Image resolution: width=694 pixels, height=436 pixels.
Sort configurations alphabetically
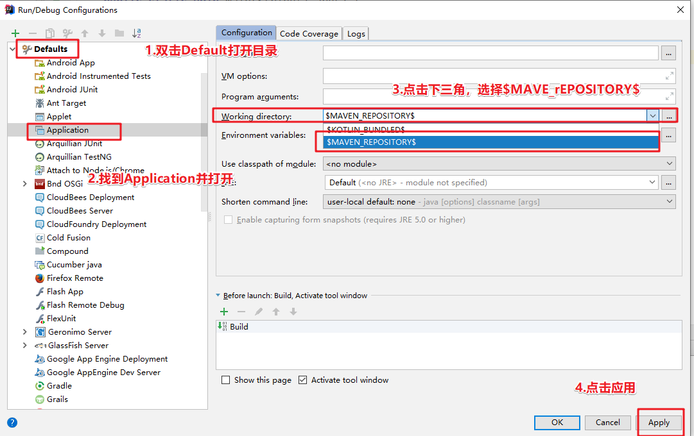point(136,33)
